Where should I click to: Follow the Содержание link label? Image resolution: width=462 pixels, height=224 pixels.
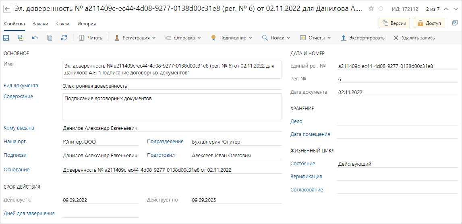click(18, 96)
